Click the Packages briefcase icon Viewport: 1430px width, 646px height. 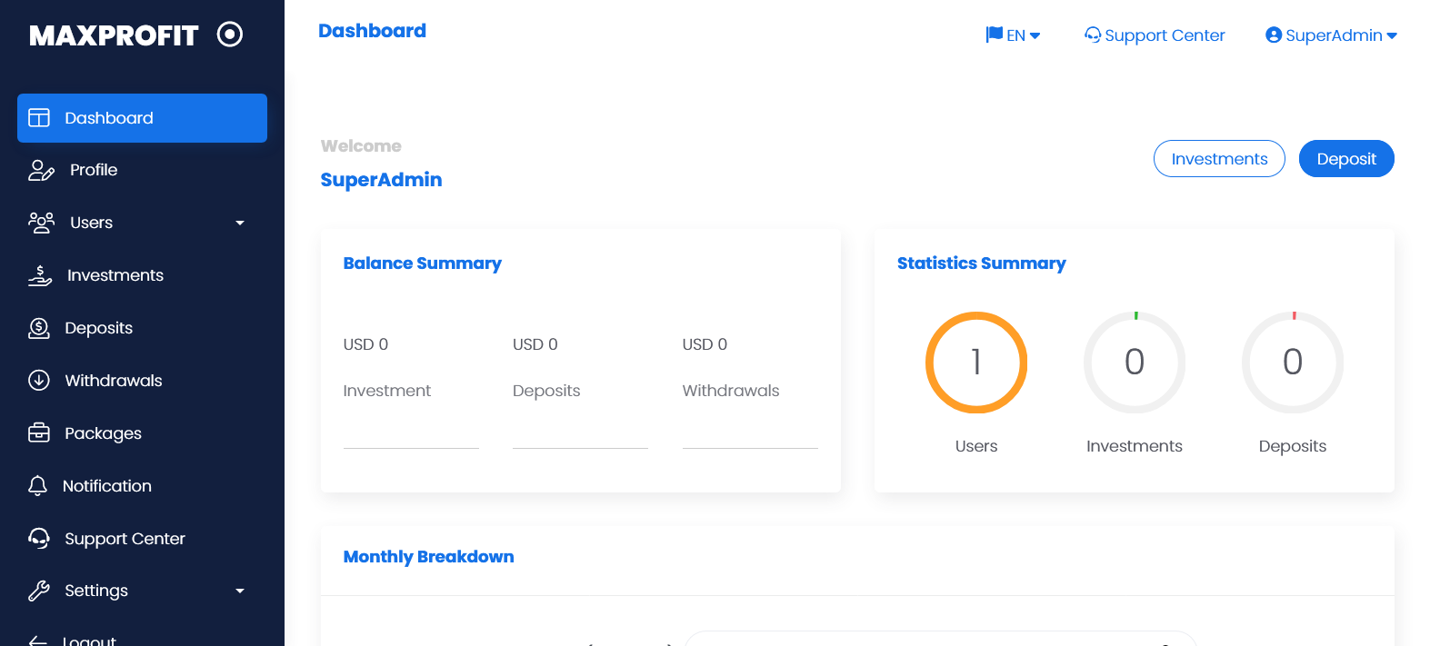39,433
